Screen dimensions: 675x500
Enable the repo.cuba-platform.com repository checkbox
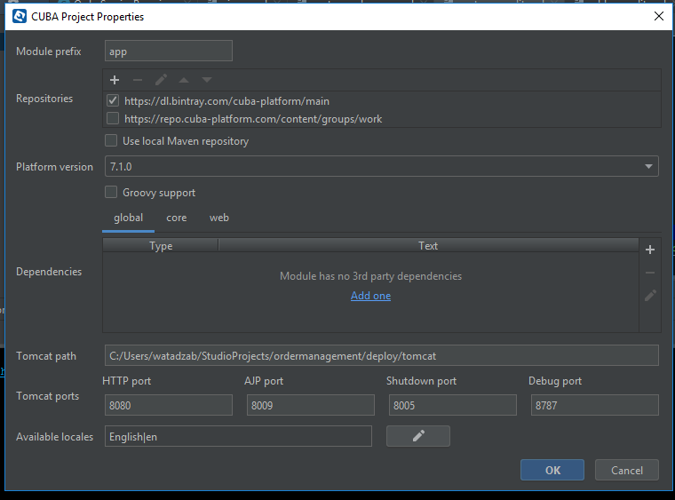113,118
